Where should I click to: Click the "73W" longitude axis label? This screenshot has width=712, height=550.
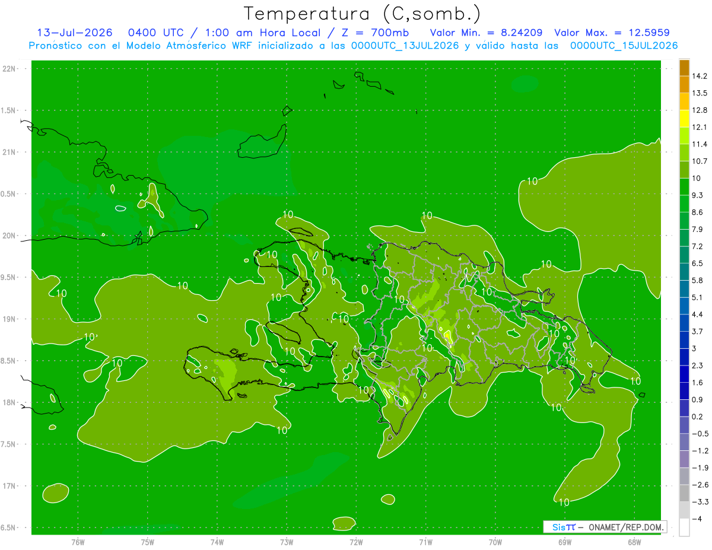point(287,542)
